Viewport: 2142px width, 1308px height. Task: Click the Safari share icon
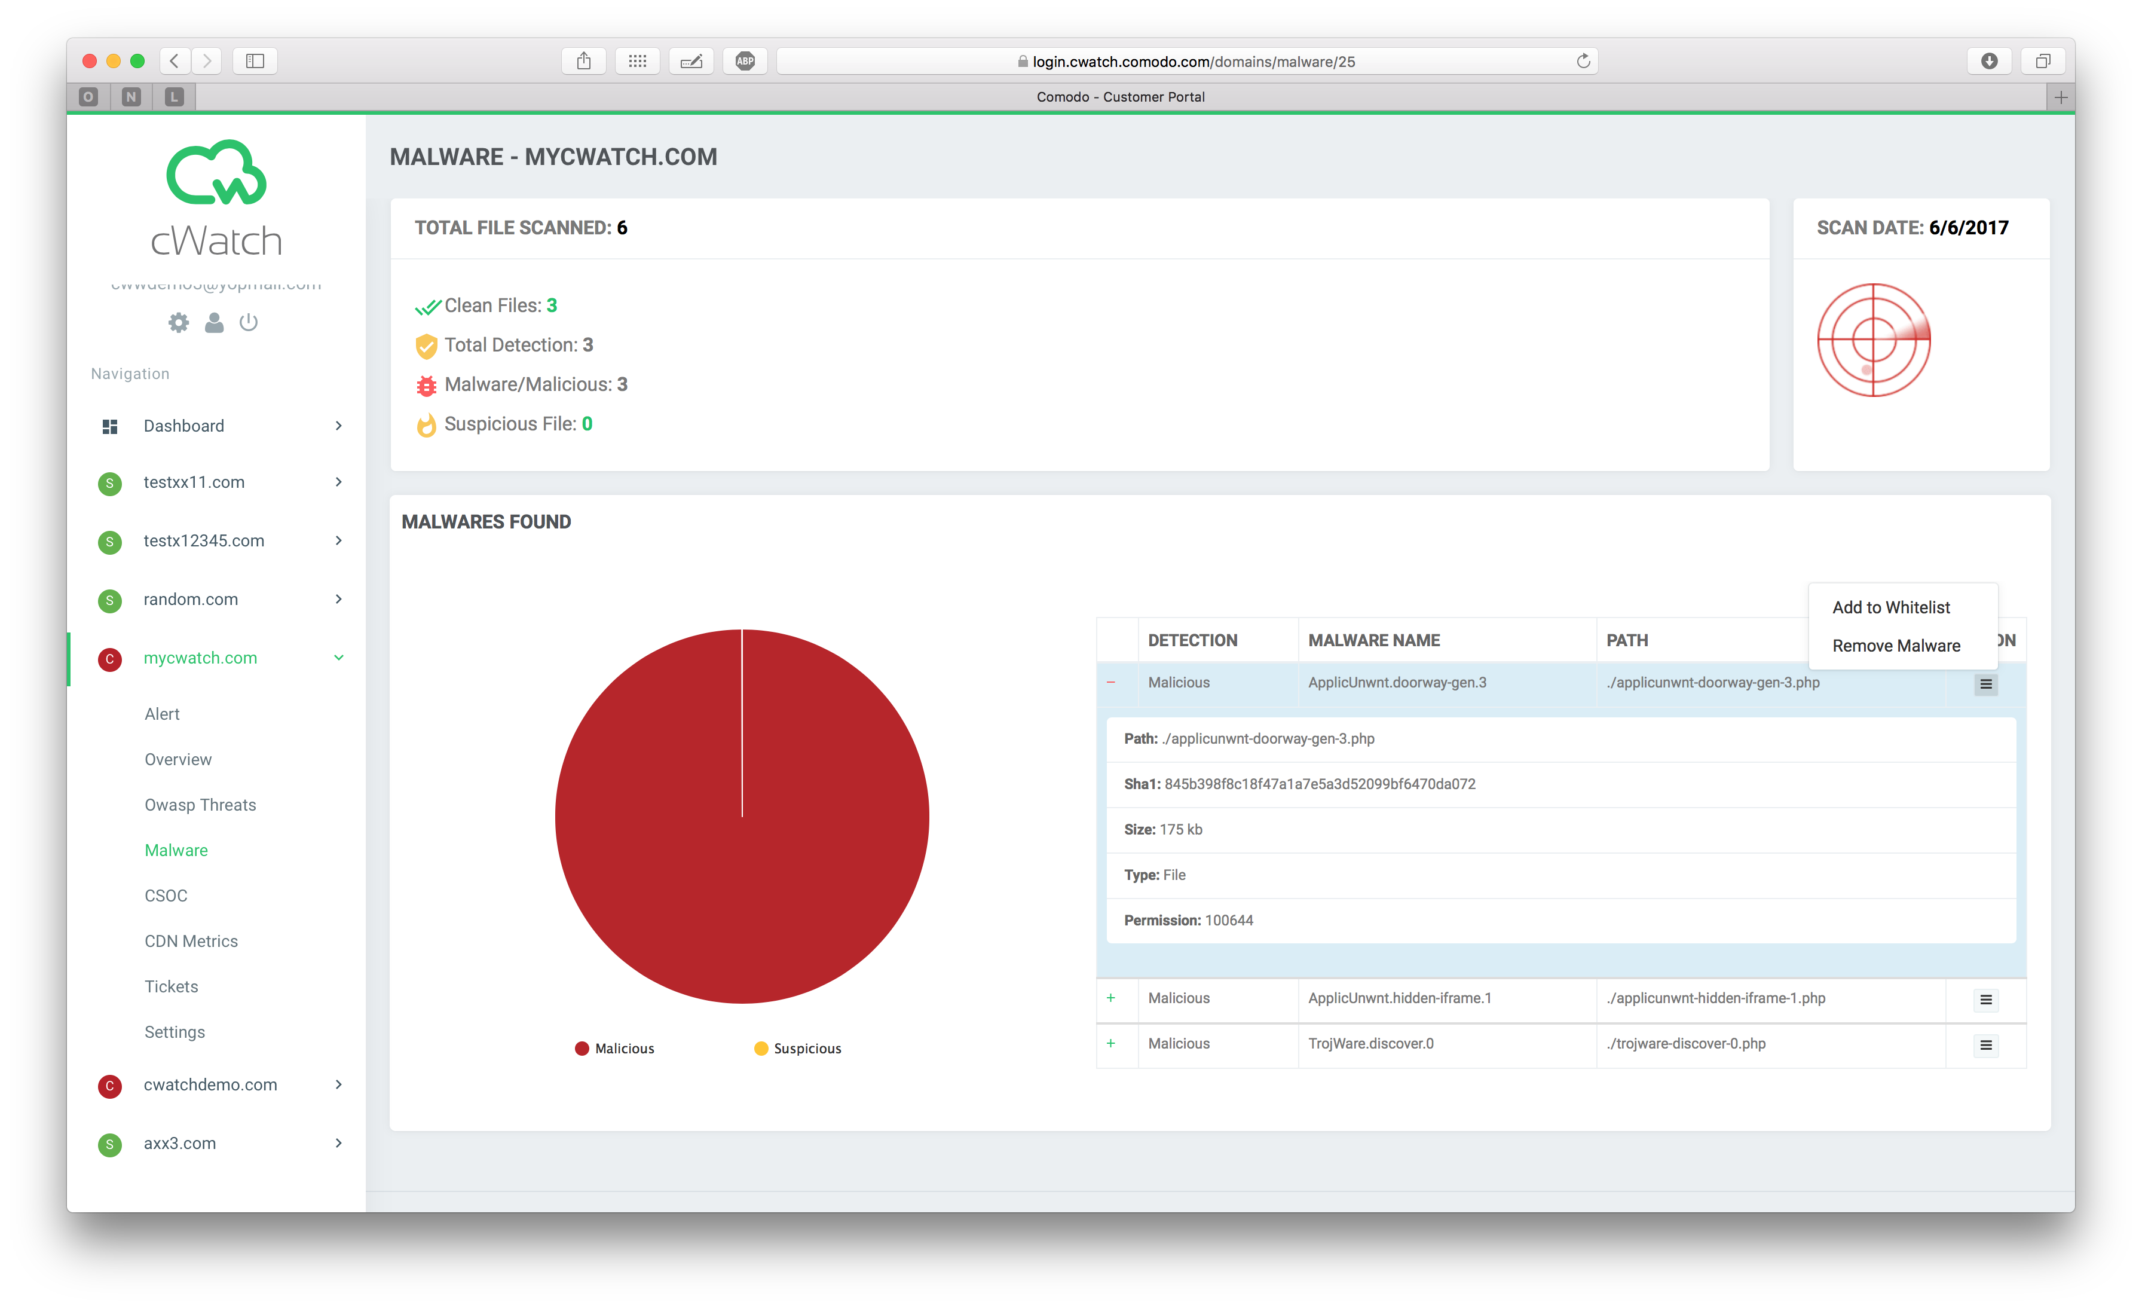[584, 61]
